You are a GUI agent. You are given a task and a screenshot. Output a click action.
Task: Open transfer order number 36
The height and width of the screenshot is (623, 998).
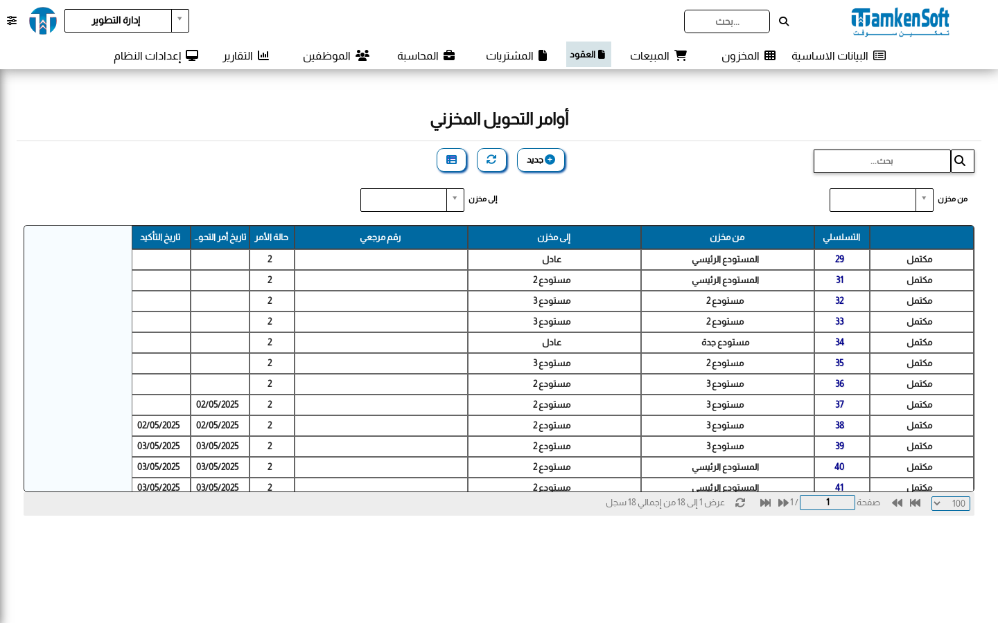click(839, 383)
